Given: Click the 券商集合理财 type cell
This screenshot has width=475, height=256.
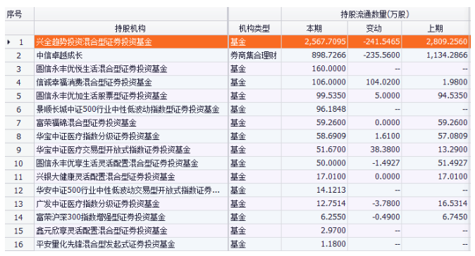Looking at the screenshot, I should point(254,56).
